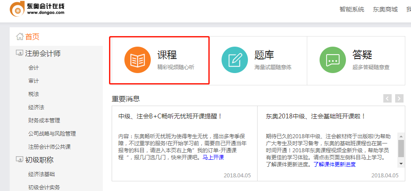The width and height of the screenshot is (411, 191).
Task: Select 税法 in the sidebar
Action: (x=34, y=94)
